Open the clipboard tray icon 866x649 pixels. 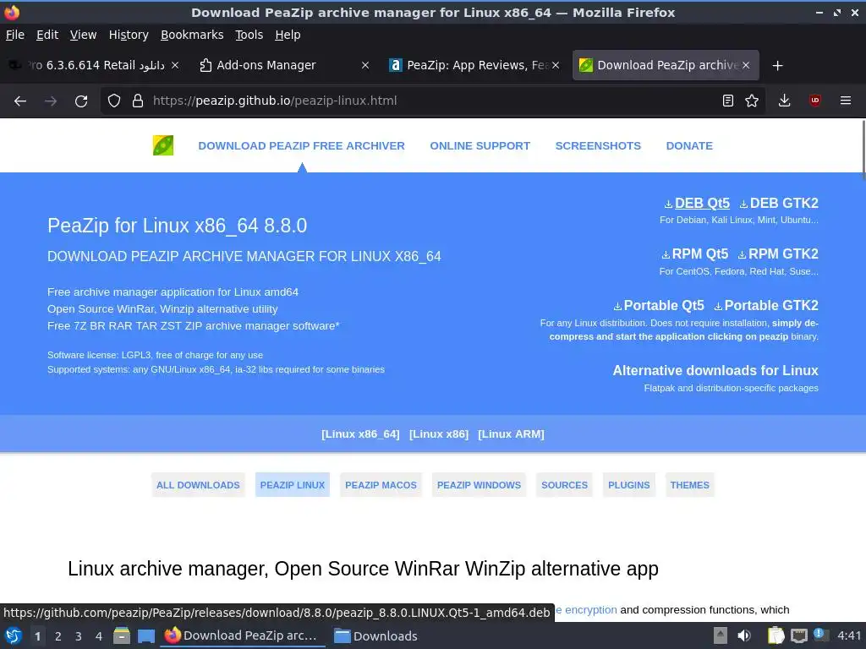776,635
